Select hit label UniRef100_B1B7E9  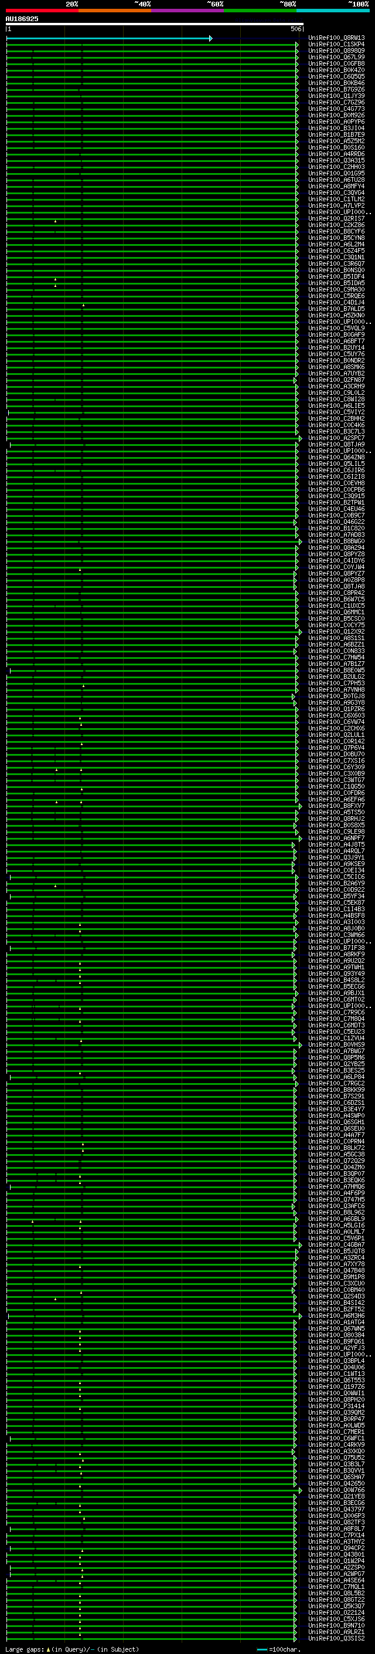336,135
